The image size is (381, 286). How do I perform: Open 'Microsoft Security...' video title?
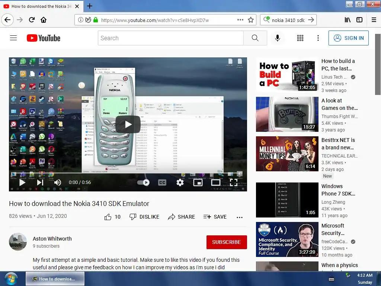(x=333, y=229)
